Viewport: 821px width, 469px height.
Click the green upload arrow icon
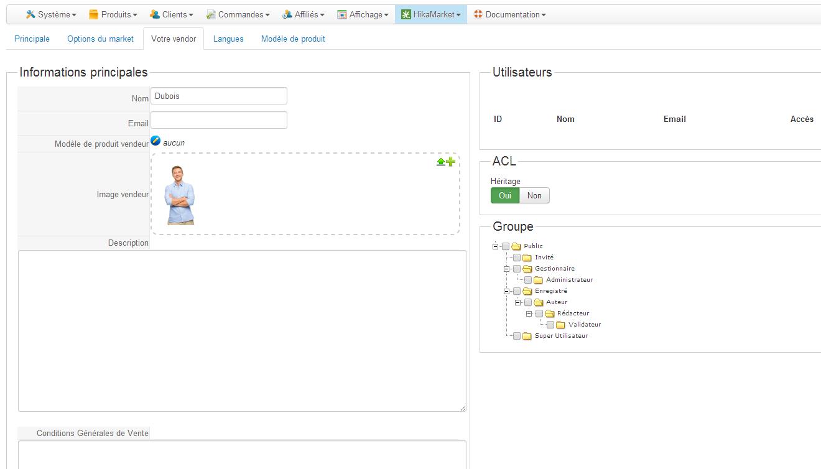pyautogui.click(x=441, y=162)
